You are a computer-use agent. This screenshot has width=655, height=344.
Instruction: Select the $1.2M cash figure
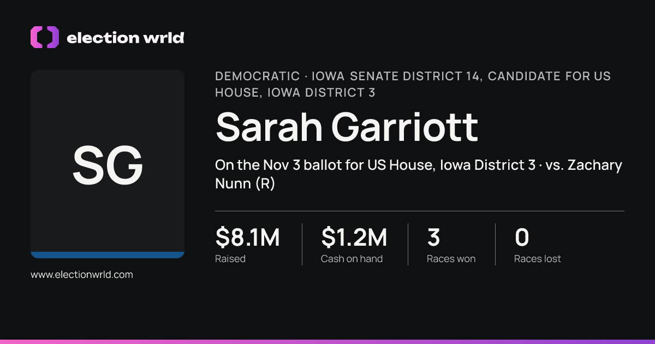point(354,238)
